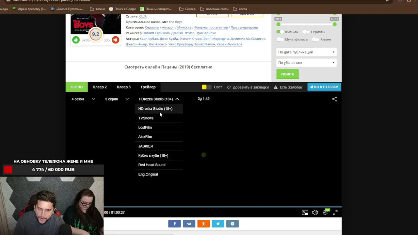Open the 'полезные сайты' bookmarks folder

click(x=214, y=9)
